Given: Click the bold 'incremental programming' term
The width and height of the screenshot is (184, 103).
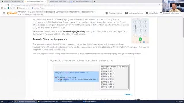Looking at the screenshot, I should (x=74, y=31).
